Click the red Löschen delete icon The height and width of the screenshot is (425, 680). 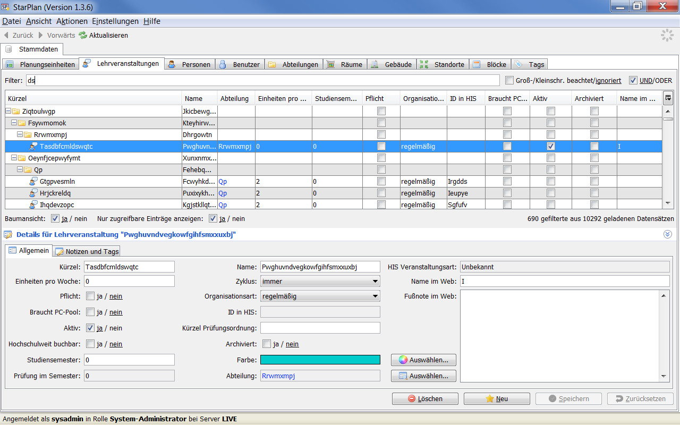point(412,398)
